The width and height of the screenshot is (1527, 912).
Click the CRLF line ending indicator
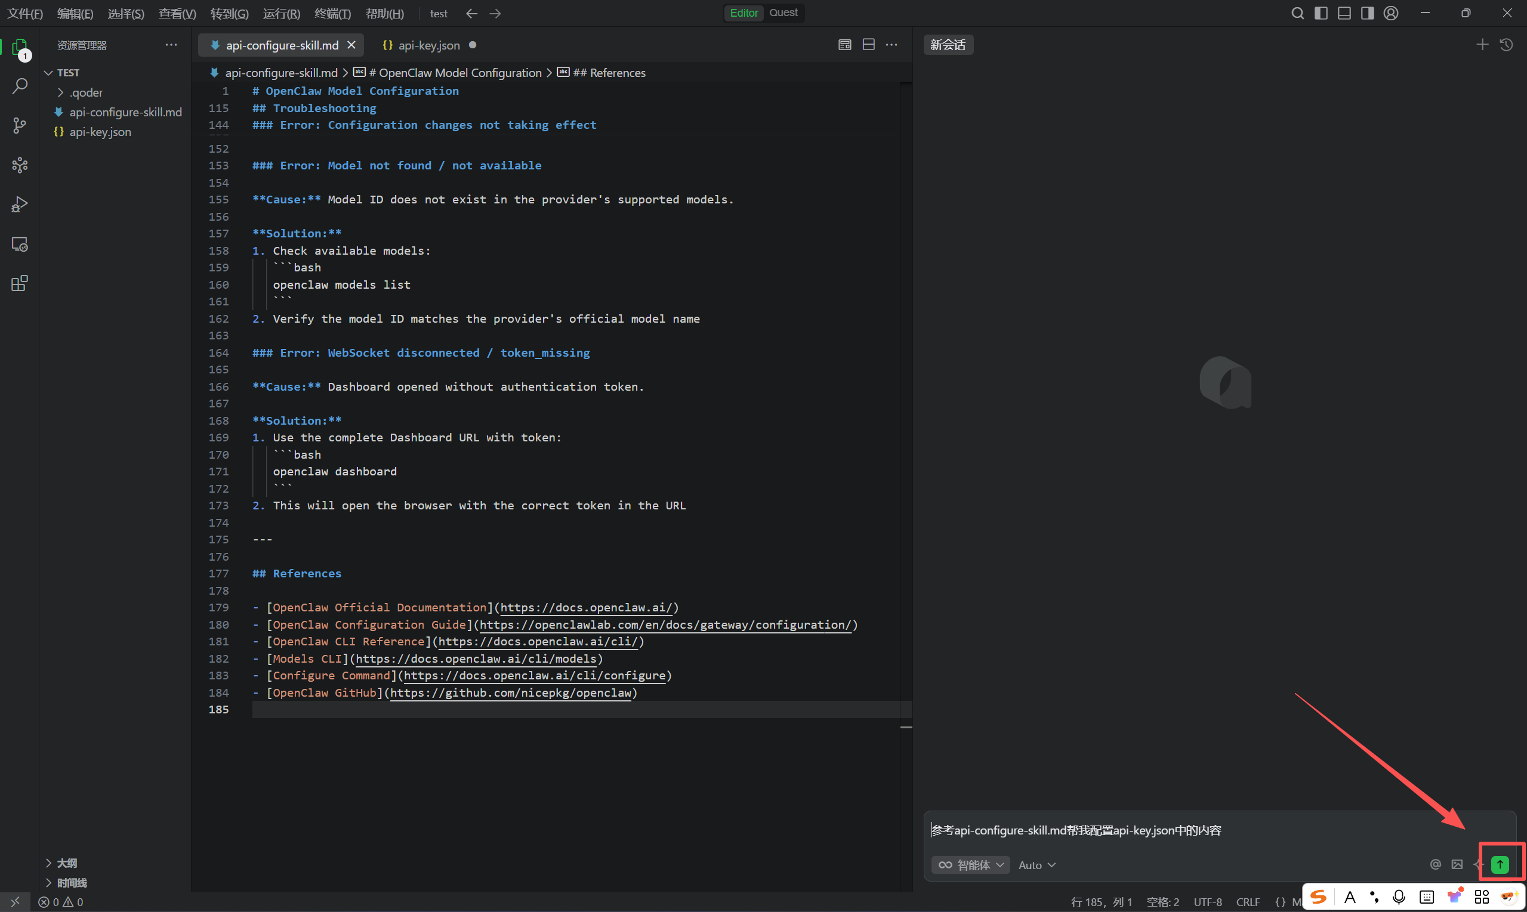point(1247,901)
